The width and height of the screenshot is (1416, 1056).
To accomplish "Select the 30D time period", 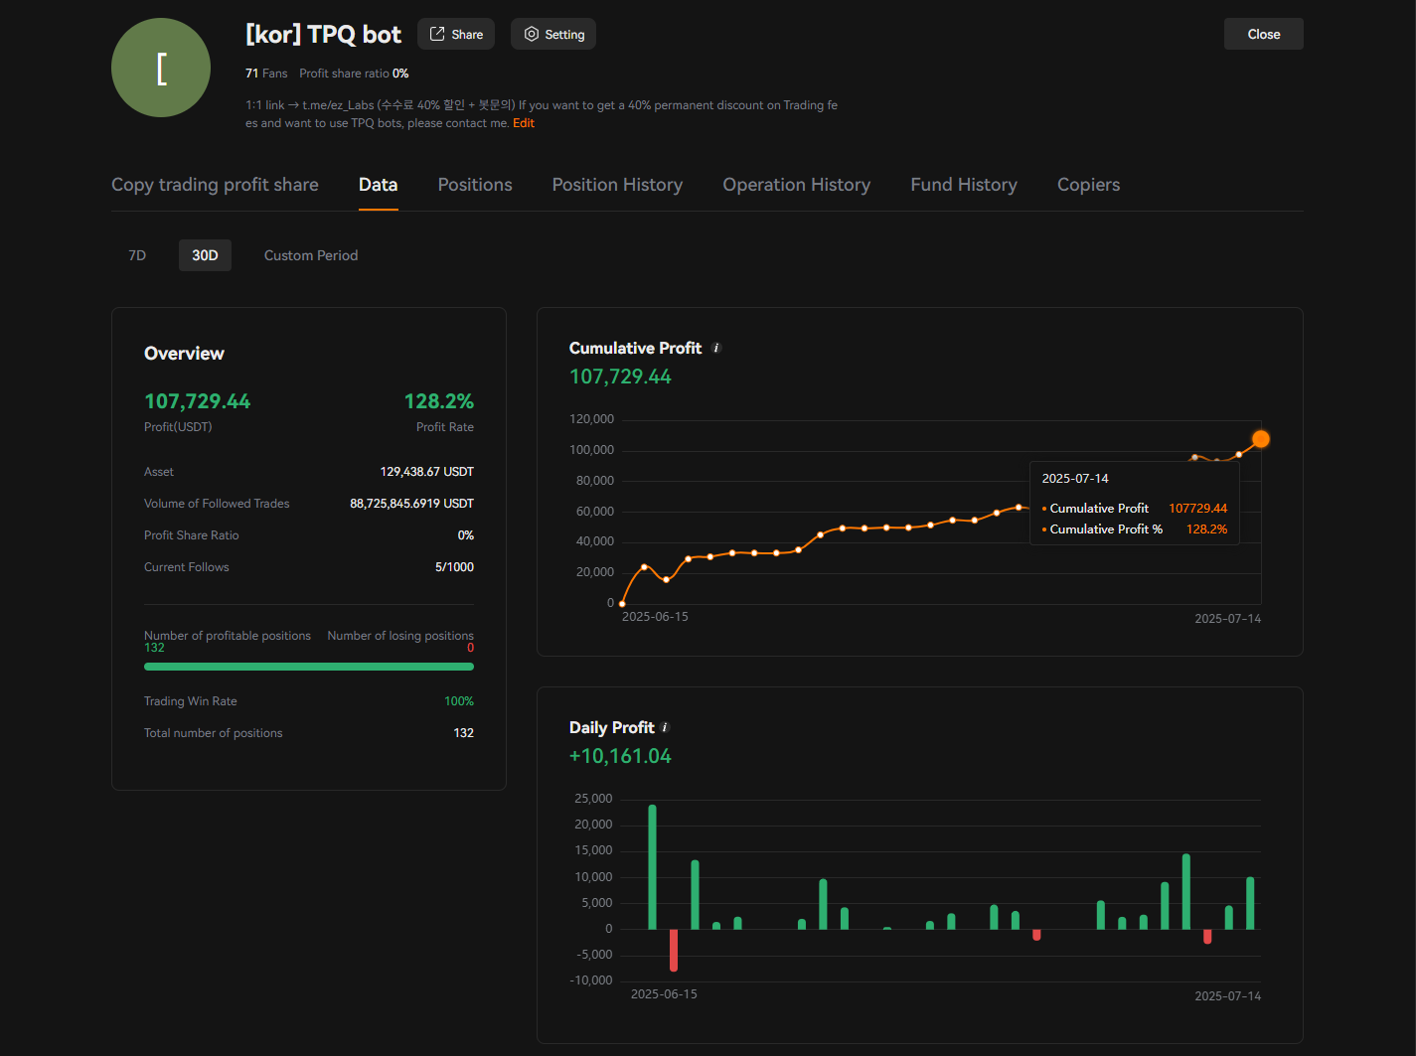I will click(205, 255).
